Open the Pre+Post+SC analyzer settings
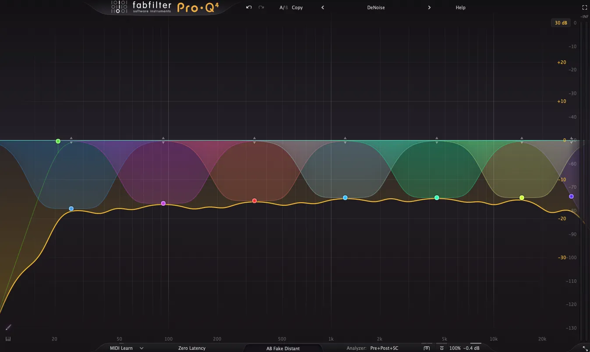The width and height of the screenshot is (590, 352). (x=384, y=348)
